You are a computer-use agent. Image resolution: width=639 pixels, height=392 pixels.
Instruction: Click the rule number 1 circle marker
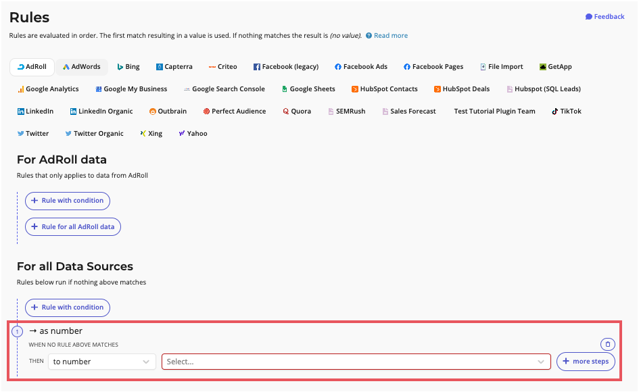(18, 331)
